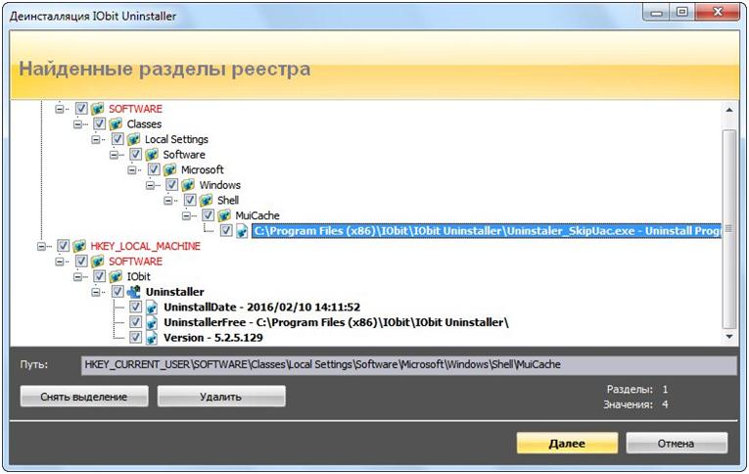Uncheck the MuiCache checkbox
The width and height of the screenshot is (749, 474).
pos(209,216)
